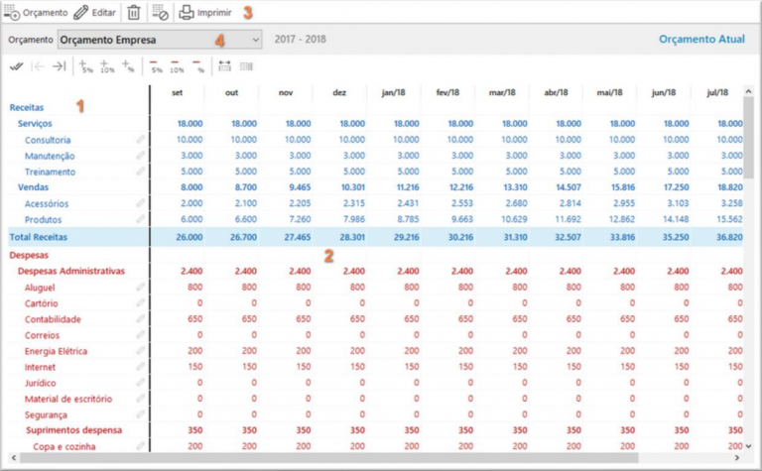Apply the minus 10% decrease icon
Image resolution: width=762 pixels, height=471 pixels.
[176, 66]
